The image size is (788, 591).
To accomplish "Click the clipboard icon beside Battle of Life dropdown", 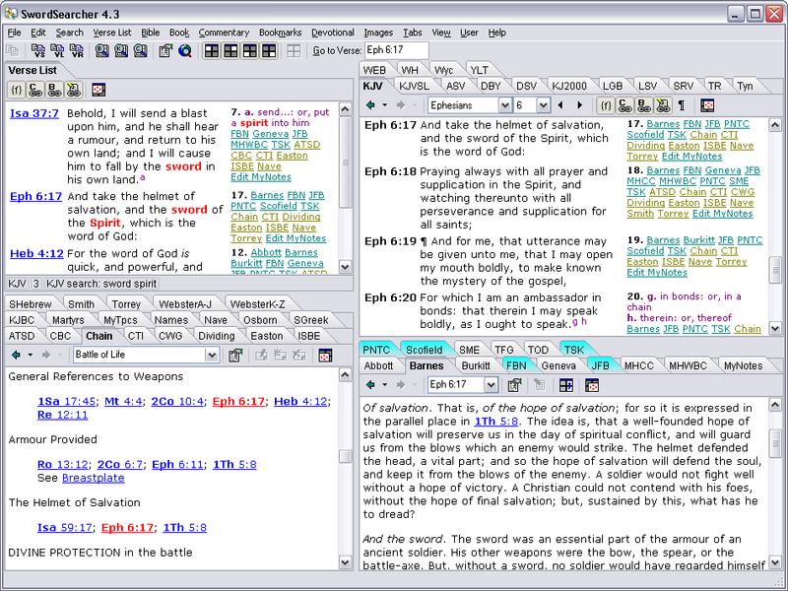I will pyautogui.click(x=235, y=356).
